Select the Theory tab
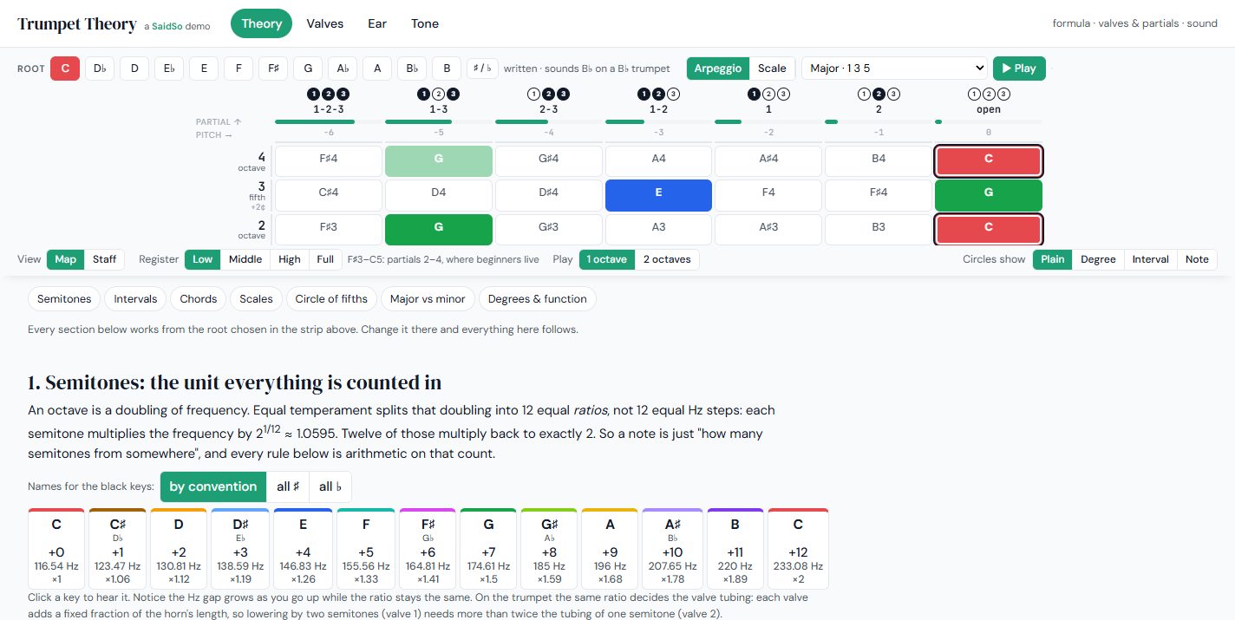The image size is (1235, 620). [262, 23]
